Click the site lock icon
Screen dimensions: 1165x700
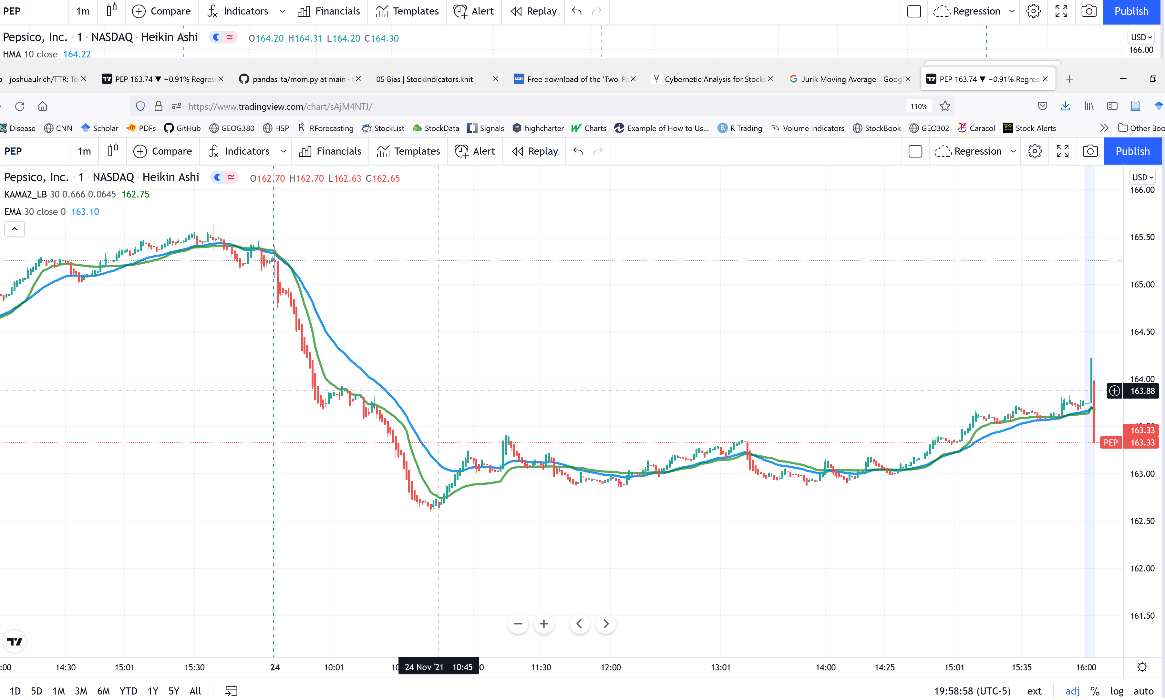(159, 106)
